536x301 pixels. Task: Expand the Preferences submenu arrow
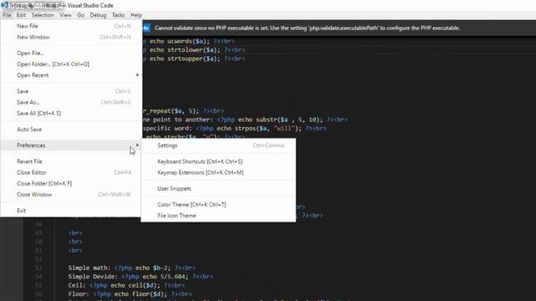[137, 145]
